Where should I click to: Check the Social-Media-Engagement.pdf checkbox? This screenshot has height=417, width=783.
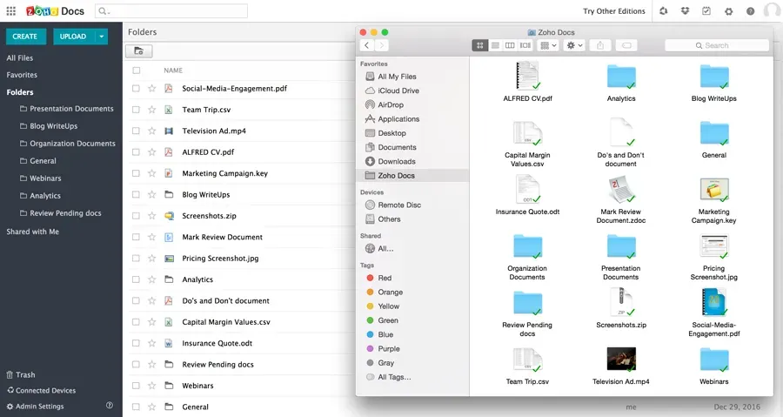(136, 88)
